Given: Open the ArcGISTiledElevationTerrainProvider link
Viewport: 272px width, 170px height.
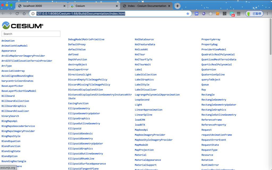Looking at the screenshot, I should coord(27,61).
